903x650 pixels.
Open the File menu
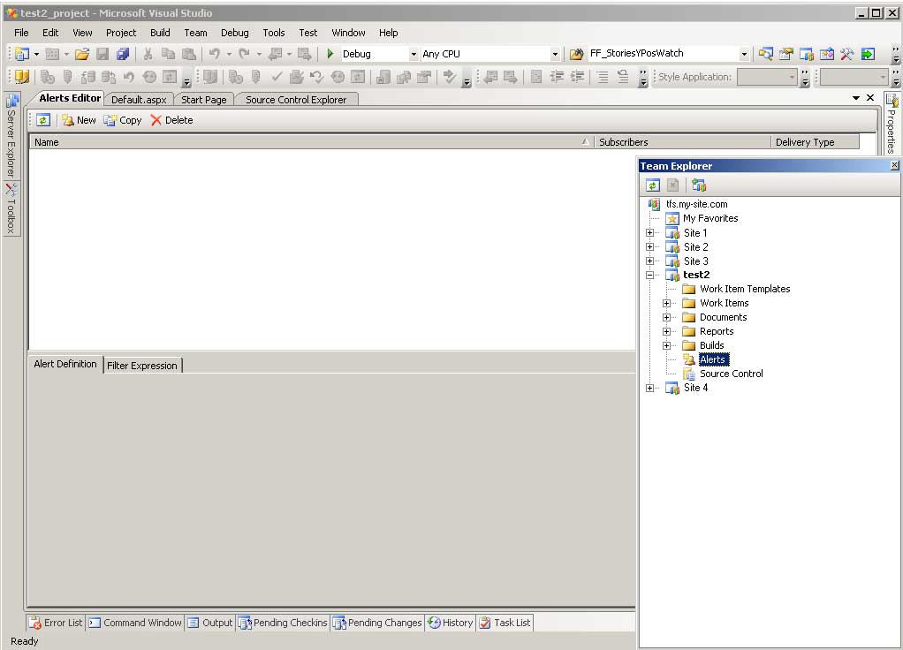tap(21, 33)
